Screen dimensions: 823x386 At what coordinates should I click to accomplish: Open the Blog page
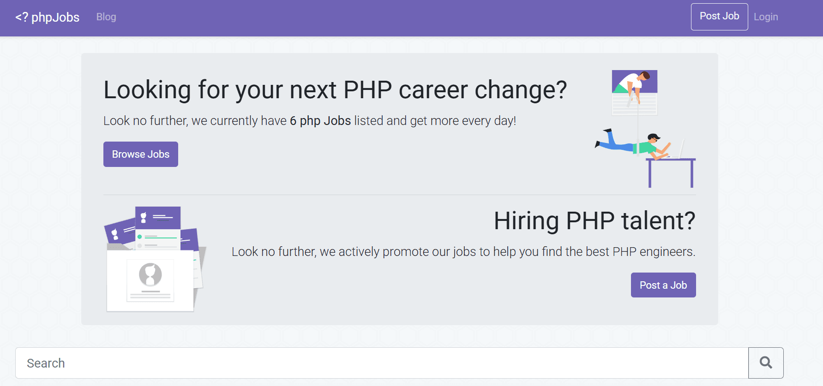pyautogui.click(x=106, y=17)
